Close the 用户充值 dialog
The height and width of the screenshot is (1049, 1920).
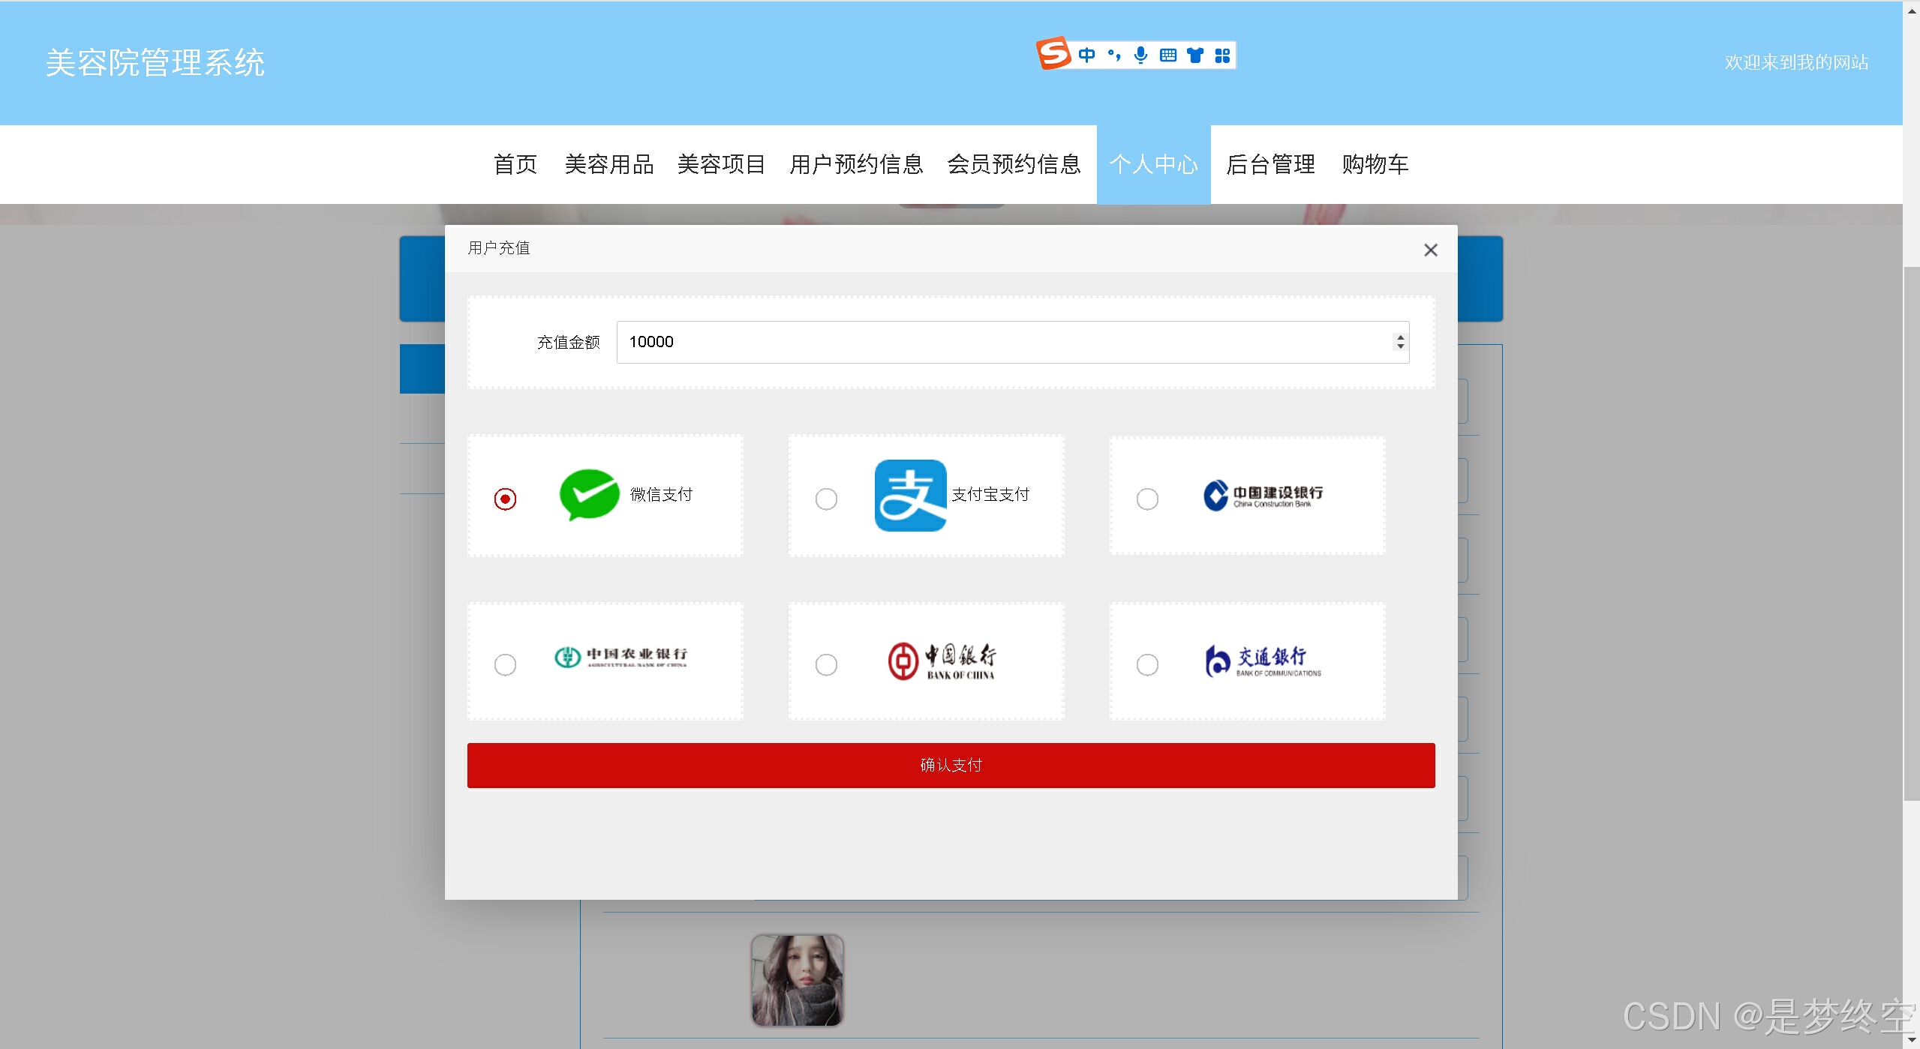(1430, 250)
